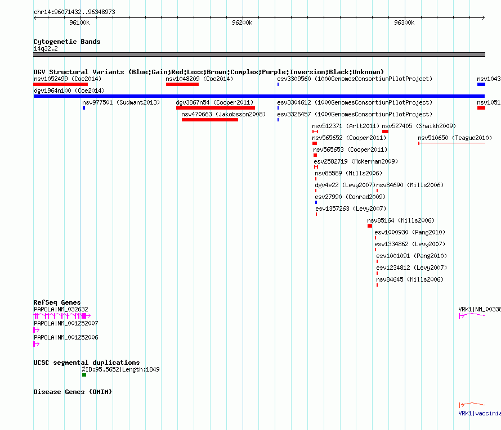Open variant nsv1048209 (Coe2014) label

pyautogui.click(x=199, y=79)
